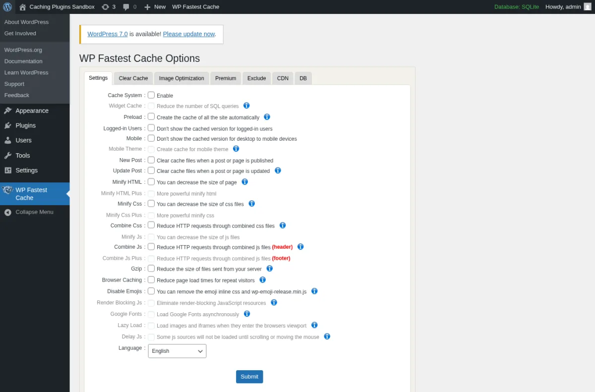Check the Combine Js checkbox
Image resolution: width=595 pixels, height=392 pixels.
151,247
